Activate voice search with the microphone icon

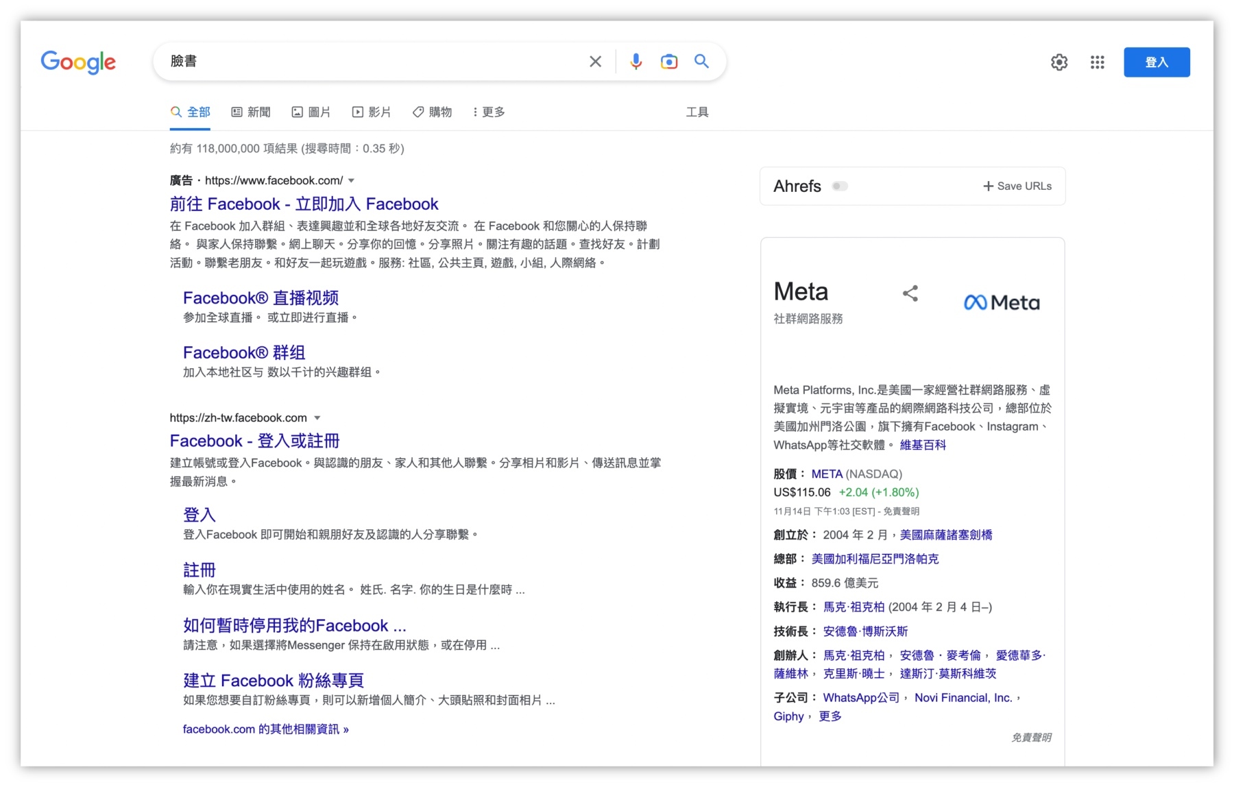point(636,62)
